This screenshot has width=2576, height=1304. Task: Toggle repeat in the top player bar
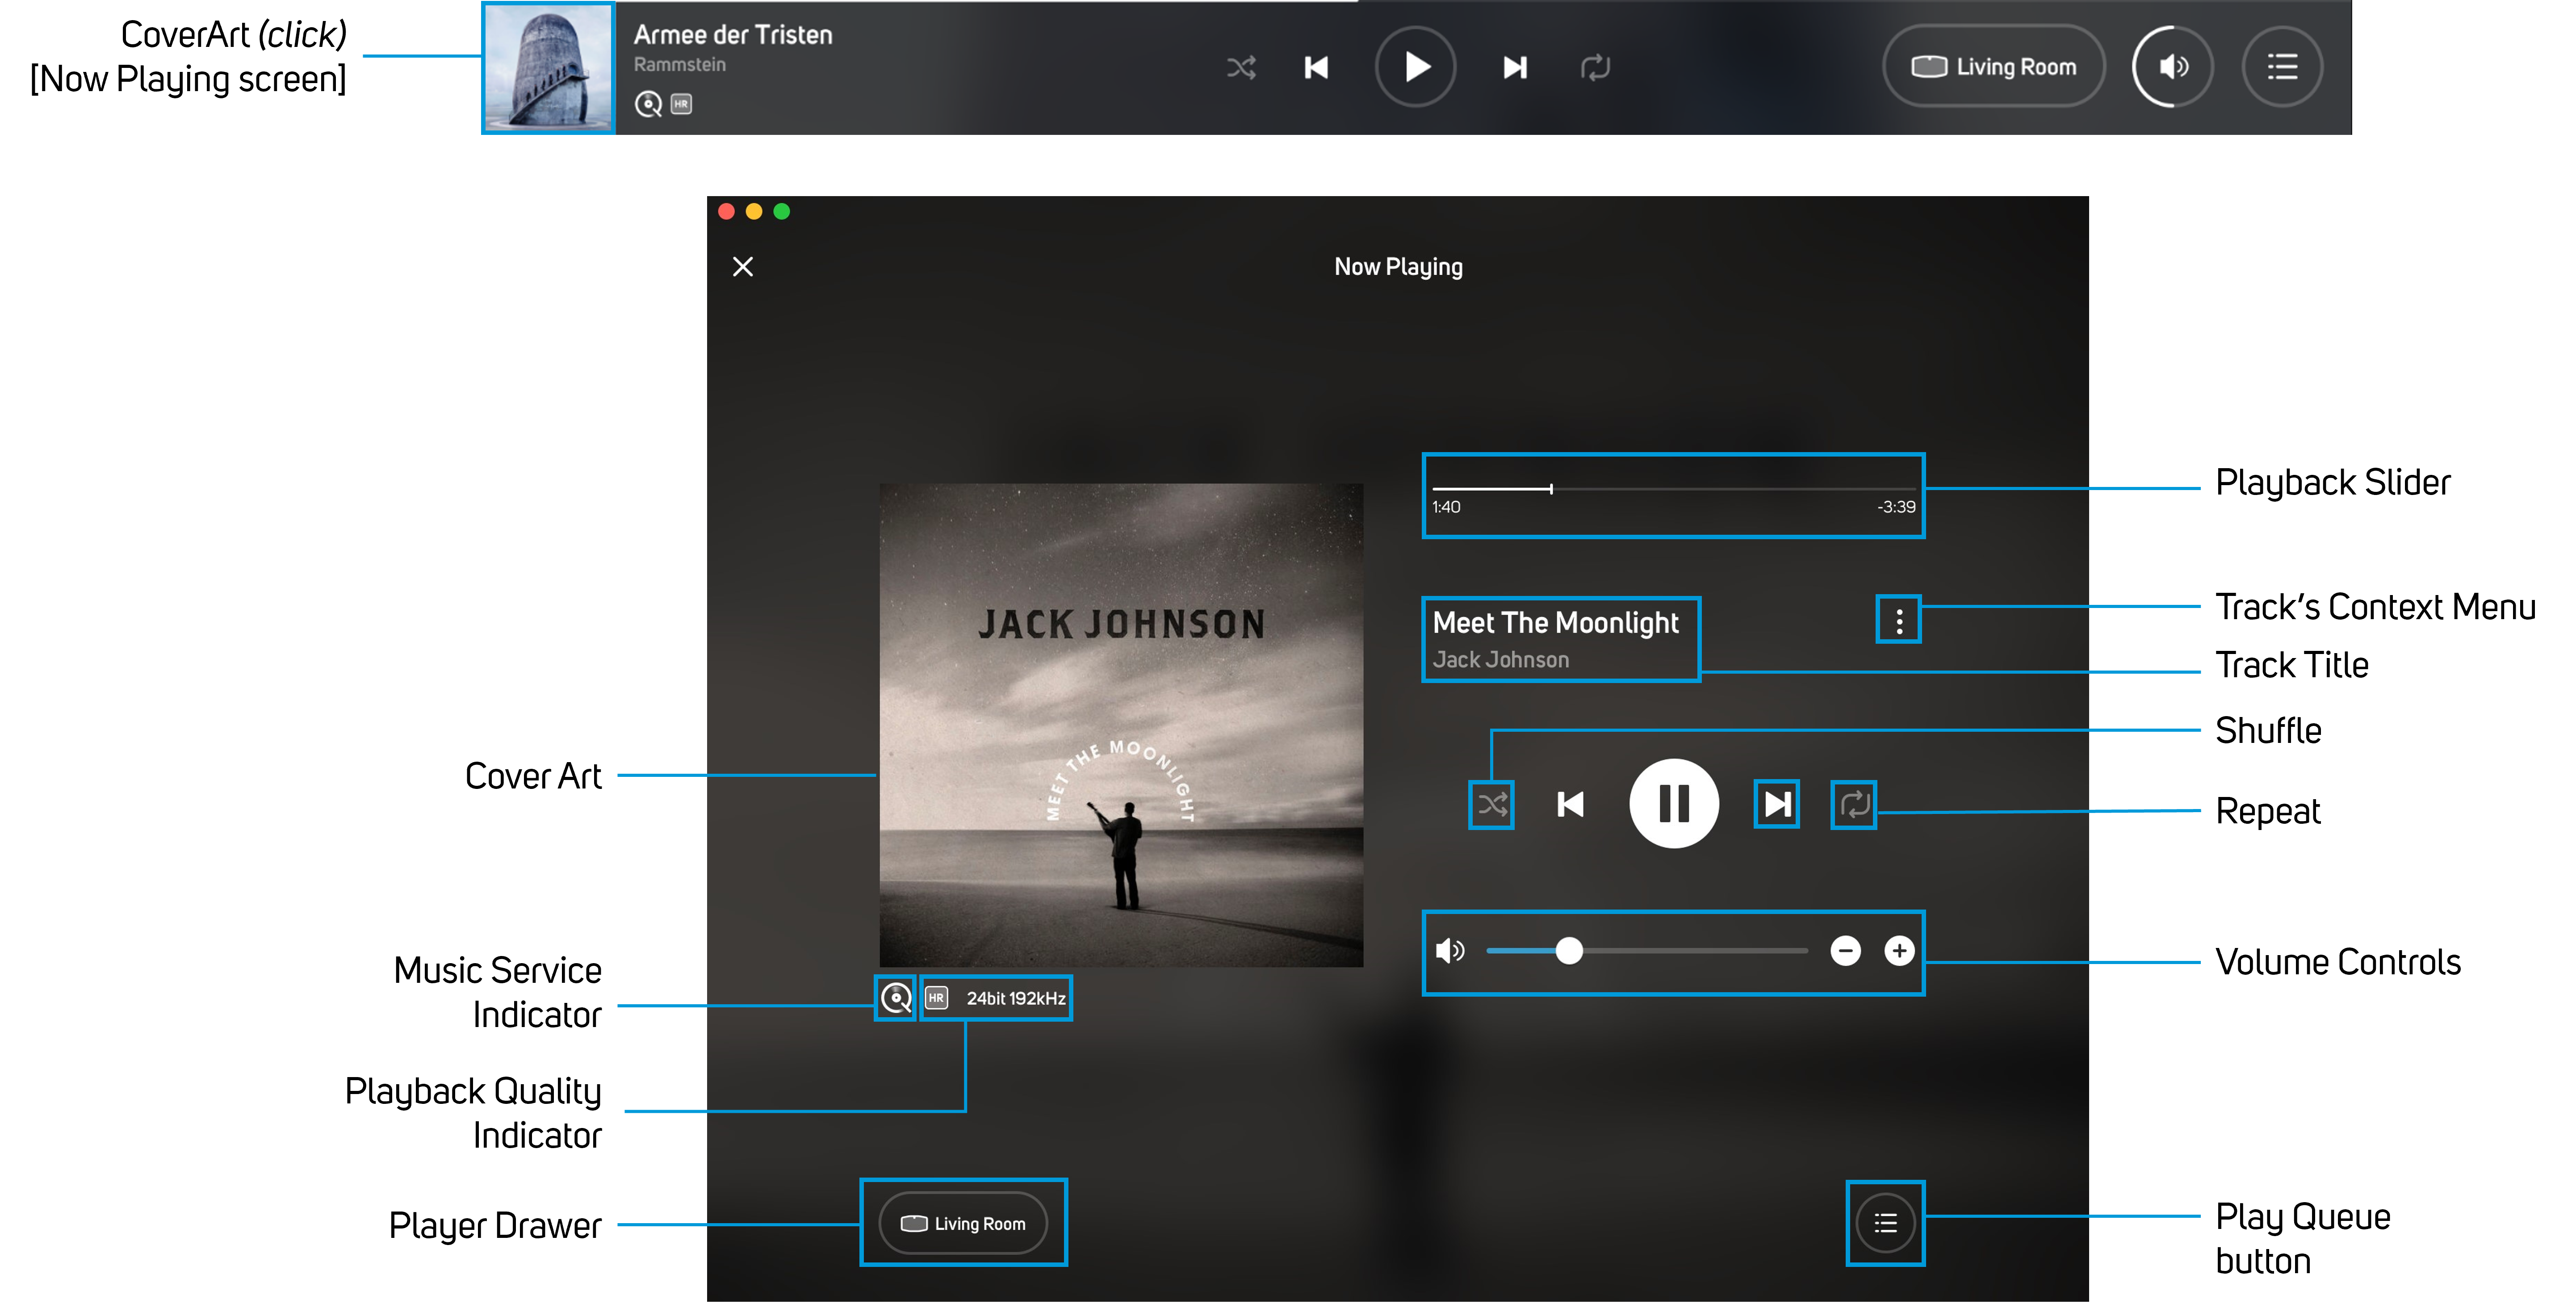tap(1595, 67)
